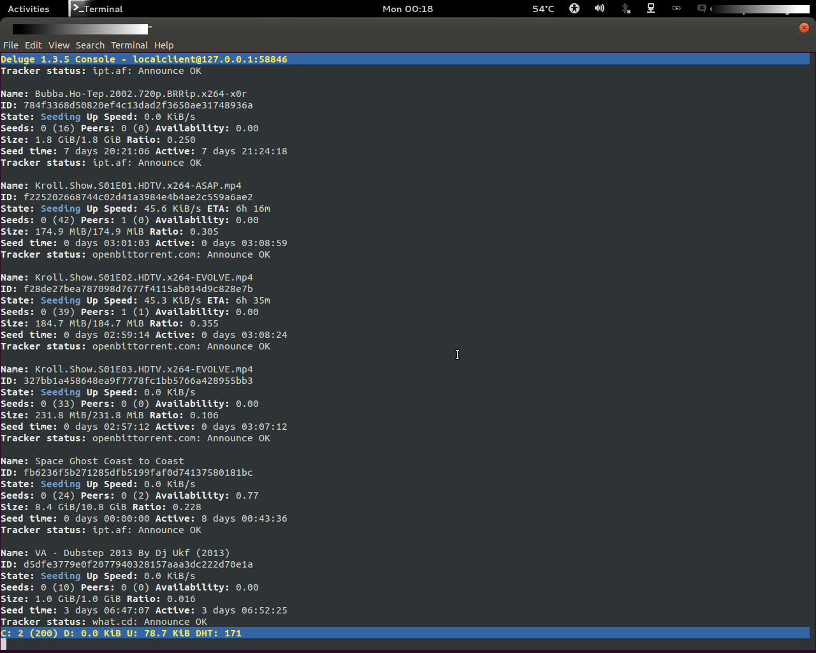Click the ID starting with 327bb1a458
The image size is (816, 653).
[x=138, y=381]
